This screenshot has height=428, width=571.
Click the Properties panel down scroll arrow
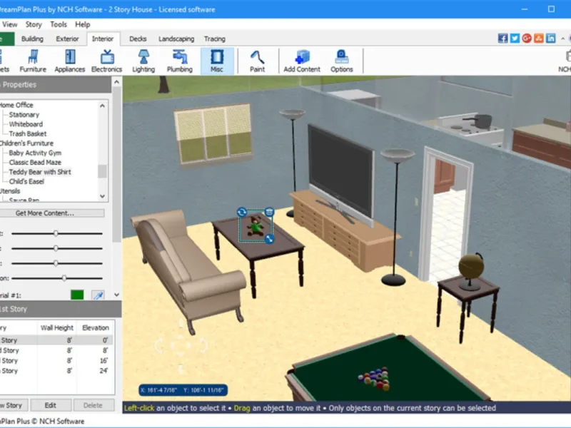[116, 295]
